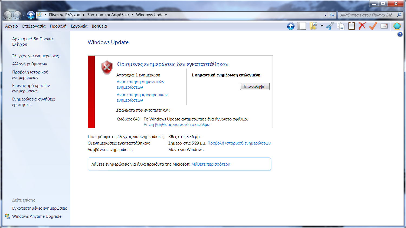This screenshot has height=228, width=406.
Task: Click the Cut scissors icon
Action: [330, 26]
